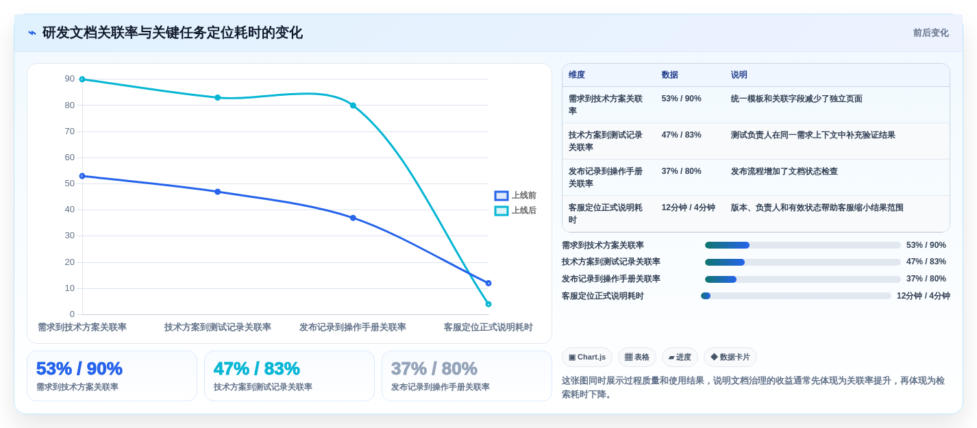977x428 pixels.
Task: Click the 上线后 legend label
Action: (x=524, y=211)
